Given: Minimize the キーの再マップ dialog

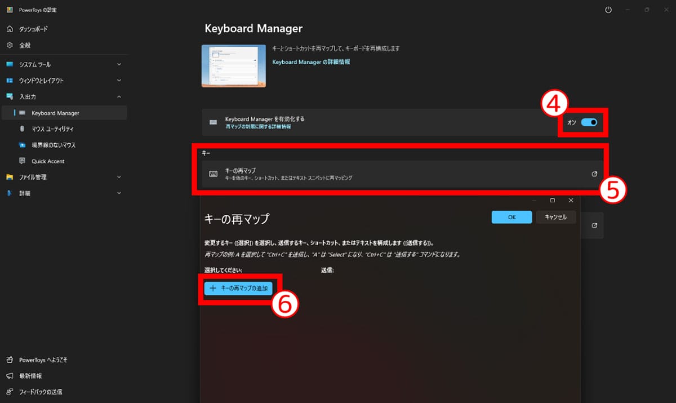Looking at the screenshot, I should pyautogui.click(x=534, y=200).
